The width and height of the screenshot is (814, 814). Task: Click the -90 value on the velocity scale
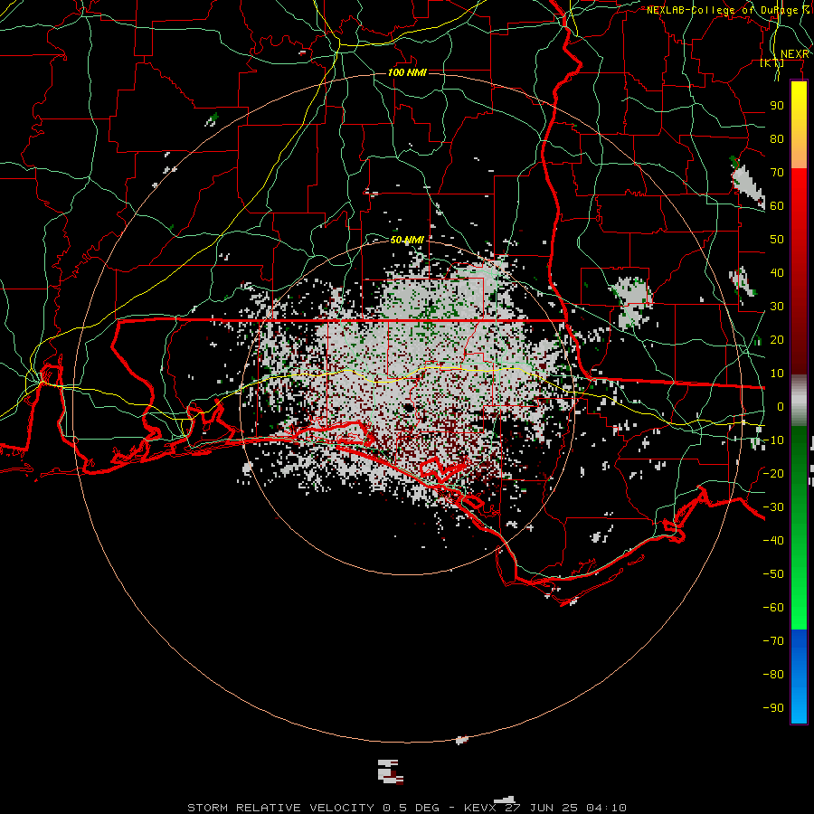tap(773, 708)
